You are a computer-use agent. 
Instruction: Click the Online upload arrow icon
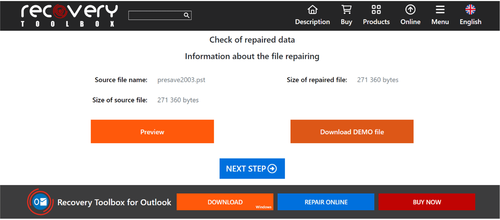pos(410,9)
